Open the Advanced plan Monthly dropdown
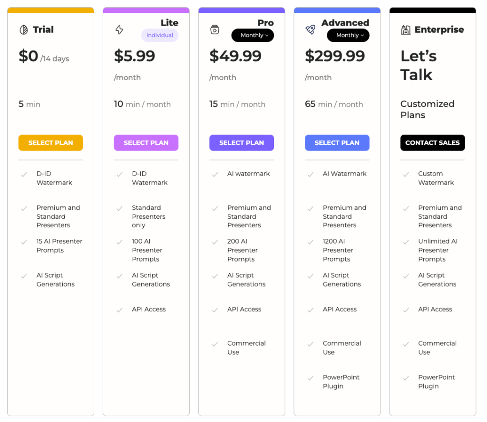Screen dimensions: 487x422 tap(348, 35)
